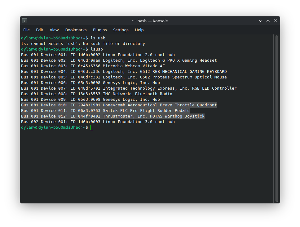Open the Settings menu
300x227 pixels.
click(121, 30)
